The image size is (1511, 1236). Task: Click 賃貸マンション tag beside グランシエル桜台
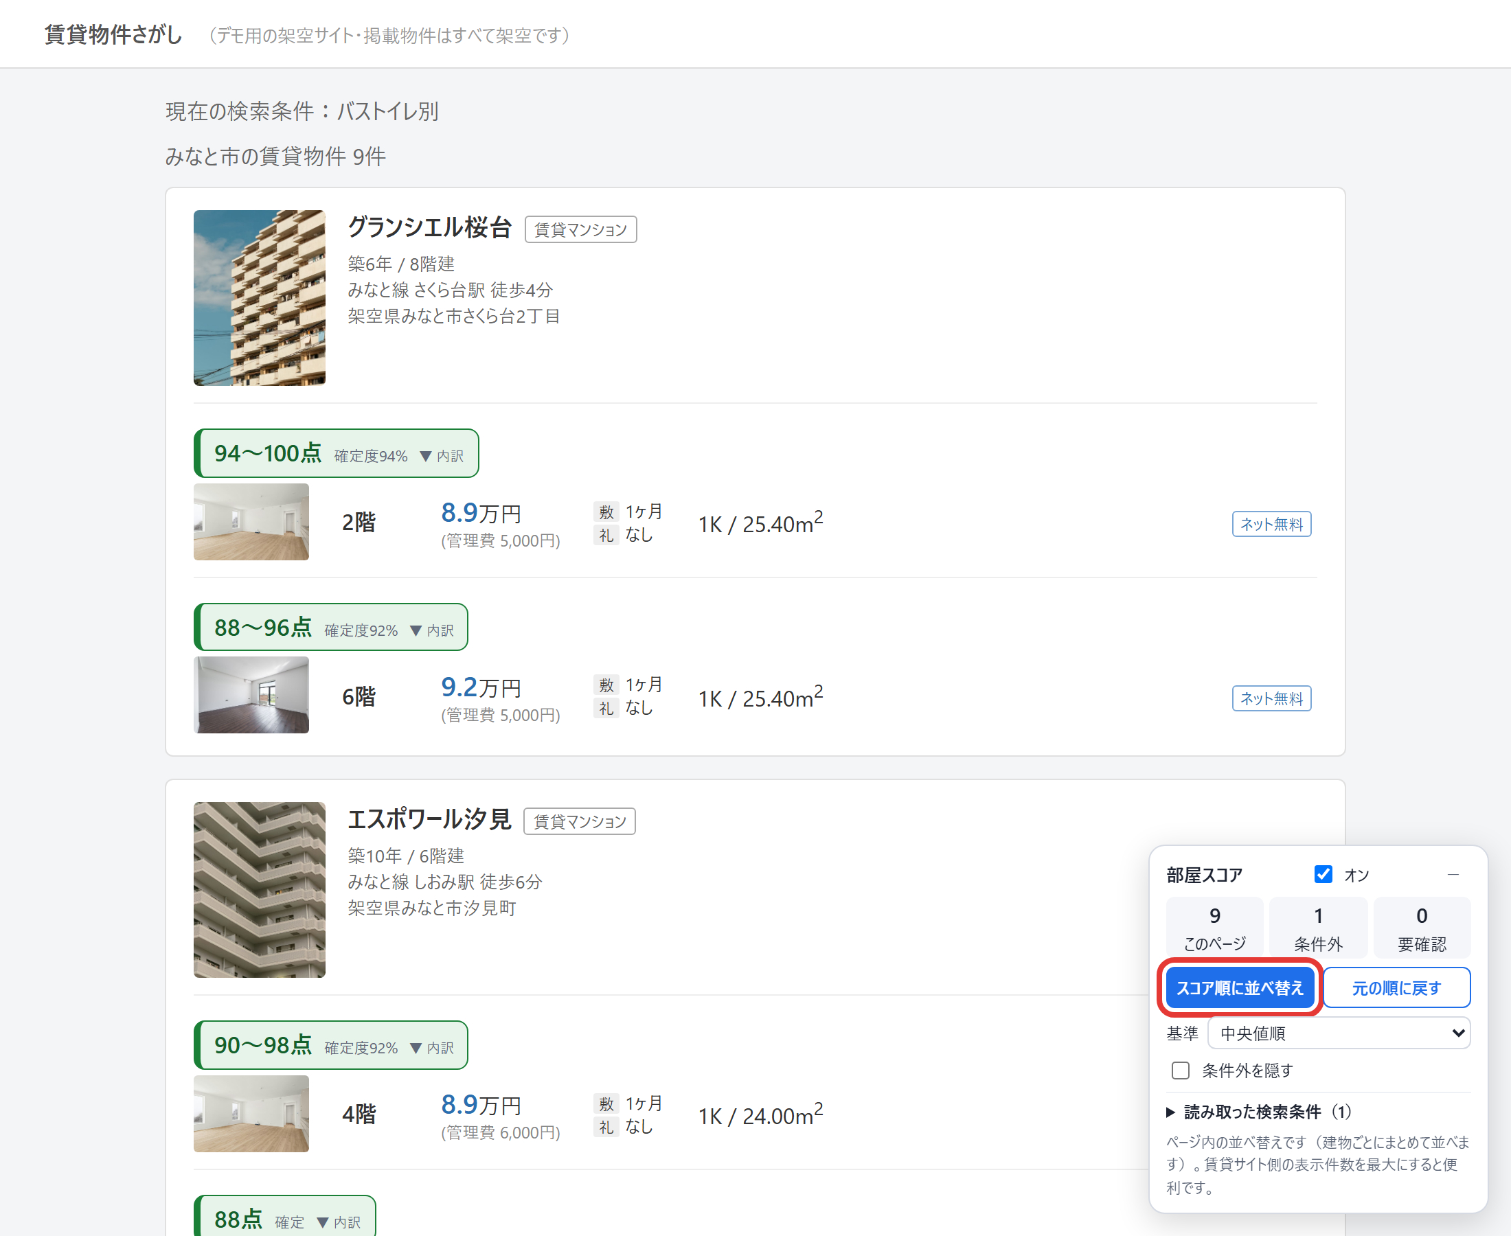[581, 229]
